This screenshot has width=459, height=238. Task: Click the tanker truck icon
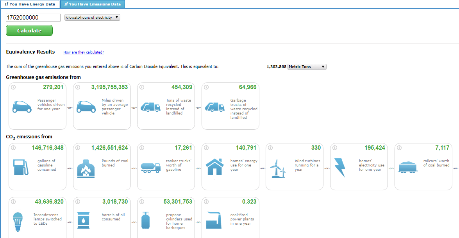tap(150, 167)
